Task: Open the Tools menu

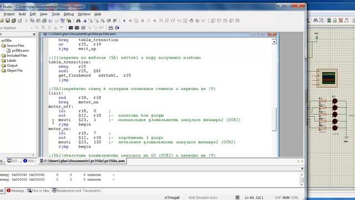Action: (x=55, y=14)
